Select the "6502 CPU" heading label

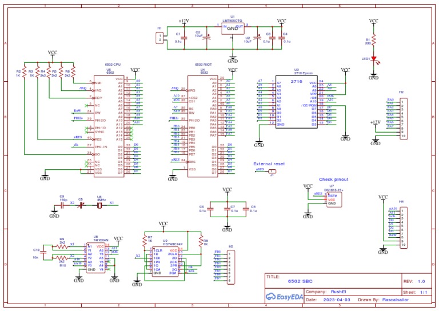113,65
